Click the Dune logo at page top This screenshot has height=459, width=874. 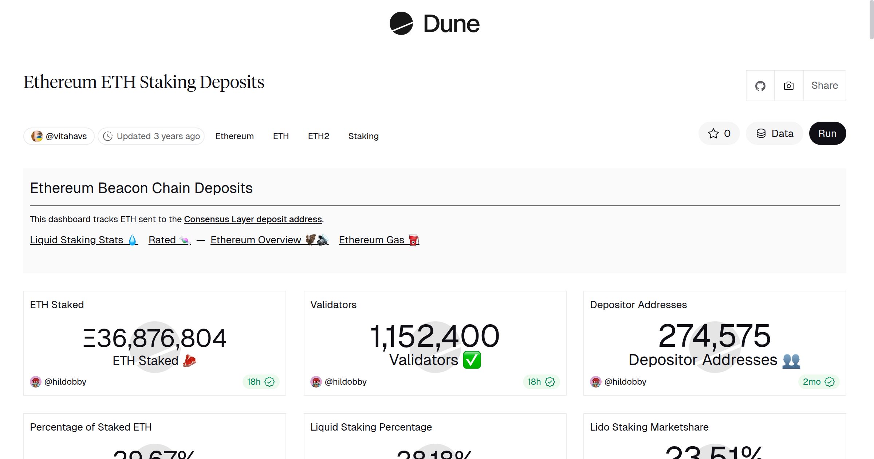(433, 23)
